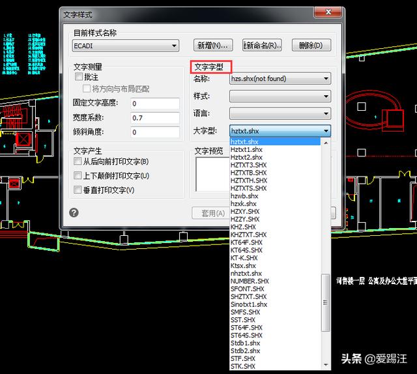Expand the 语言 dropdown

280,113
